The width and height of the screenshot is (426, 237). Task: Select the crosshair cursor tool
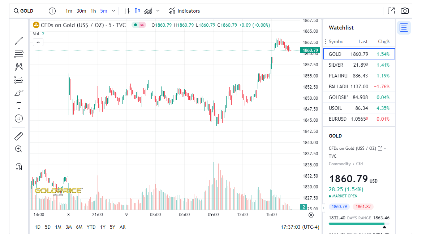(x=19, y=27)
